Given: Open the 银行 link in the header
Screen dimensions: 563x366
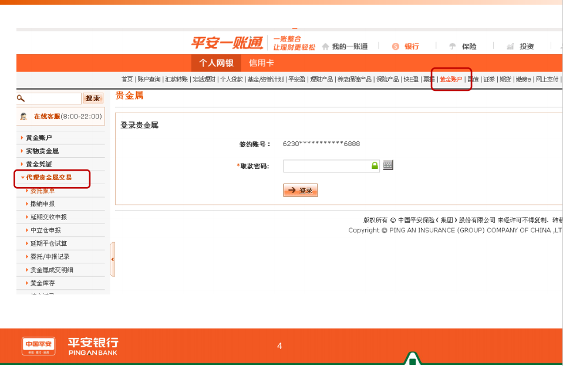Looking at the screenshot, I should 412,46.
